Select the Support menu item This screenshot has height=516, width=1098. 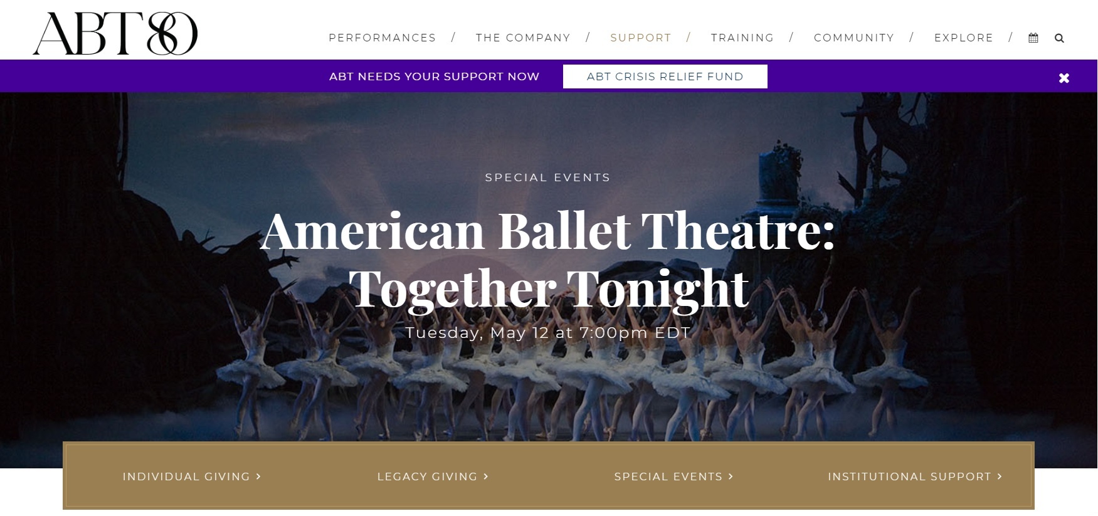point(640,38)
